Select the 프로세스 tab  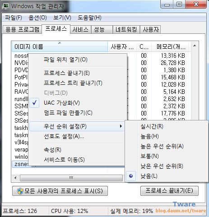(56, 29)
